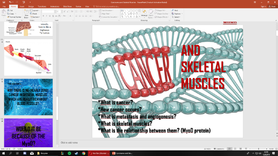
Task: Click the Sign in link
Action: tap(263, 6)
